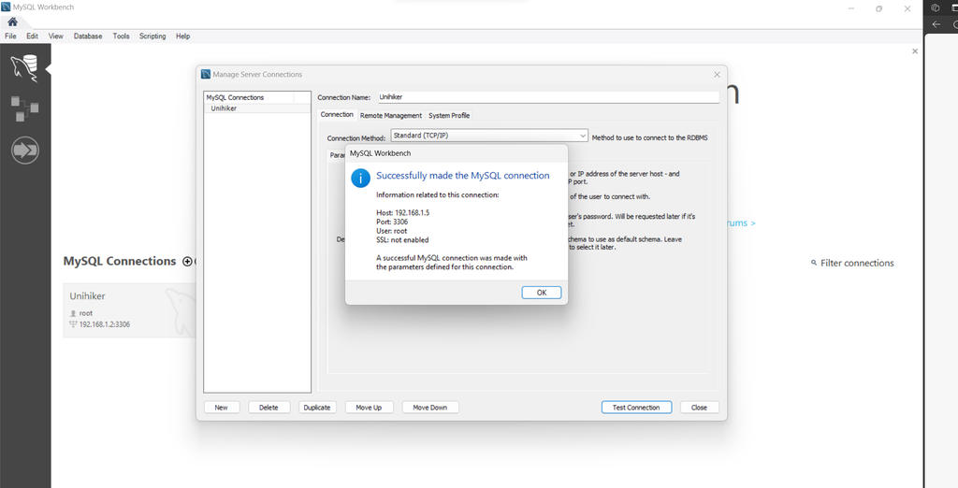Open the MySQL connections dolphin sidebar icon

25,67
